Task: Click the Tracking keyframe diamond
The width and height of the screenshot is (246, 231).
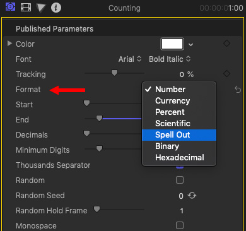Action: point(226,74)
